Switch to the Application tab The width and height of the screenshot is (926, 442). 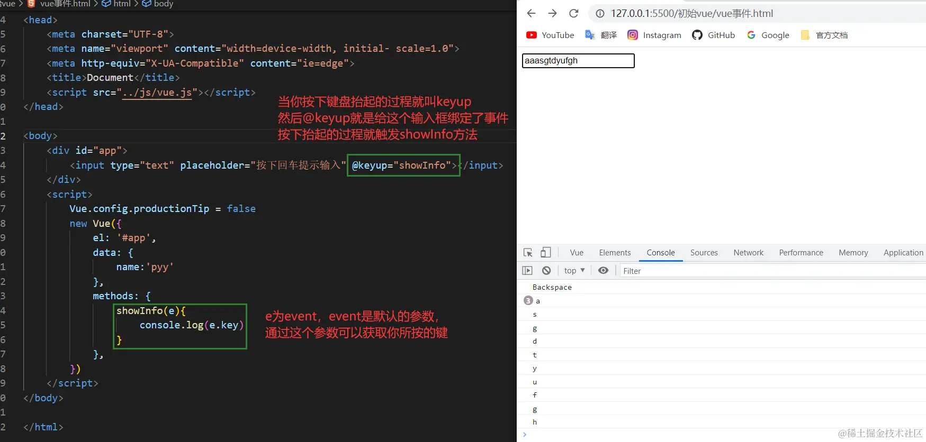tap(903, 253)
